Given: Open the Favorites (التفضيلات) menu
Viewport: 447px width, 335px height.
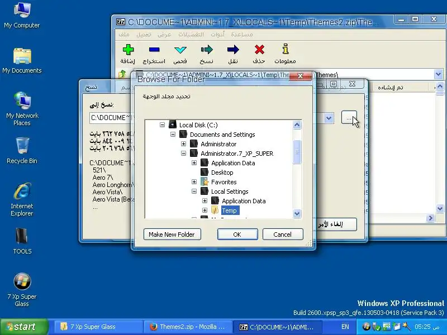Looking at the screenshot, I should tap(191, 35).
